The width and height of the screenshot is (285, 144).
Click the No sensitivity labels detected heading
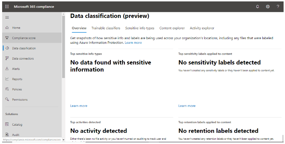point(219,62)
